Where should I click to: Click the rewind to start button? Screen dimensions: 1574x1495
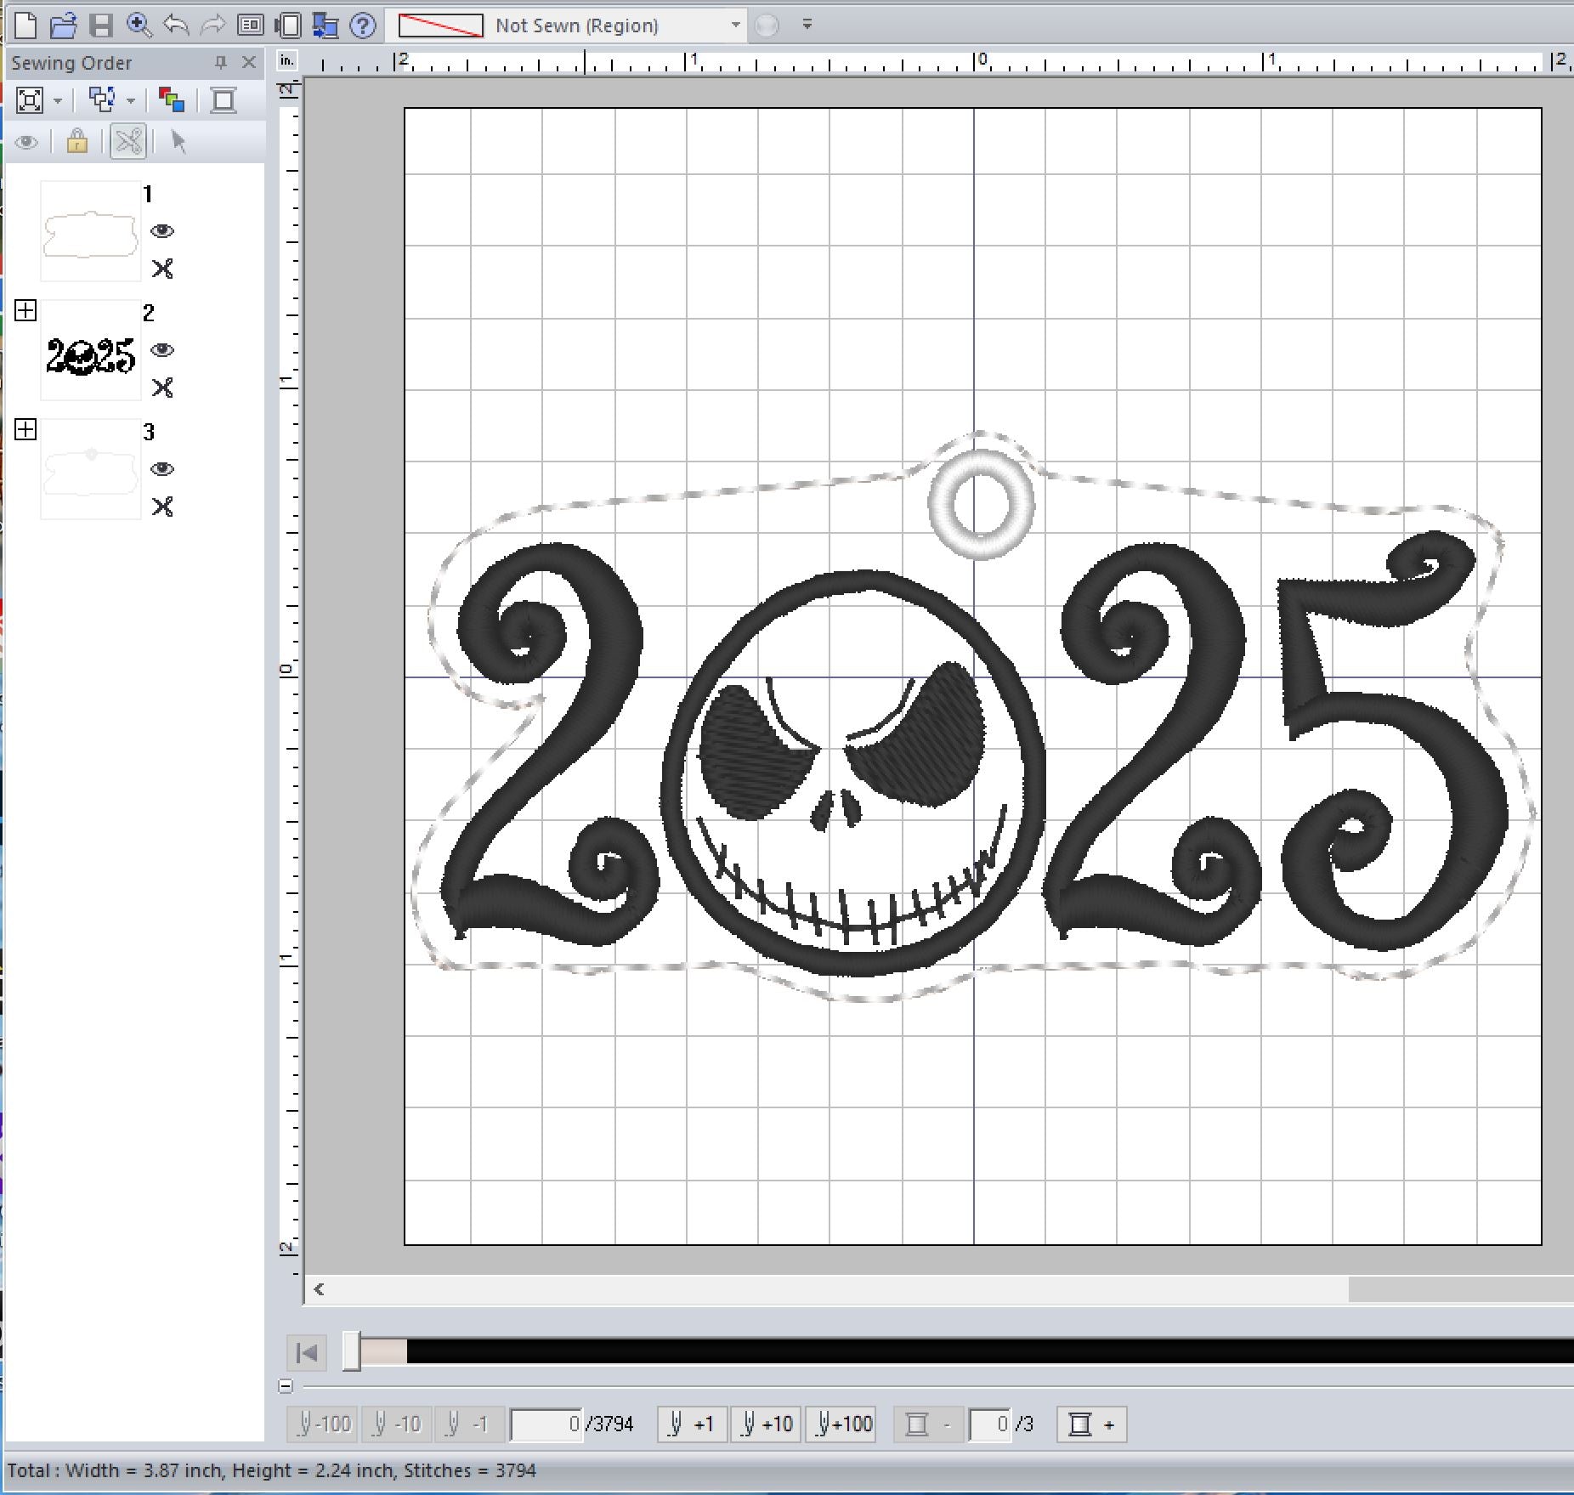[307, 1351]
